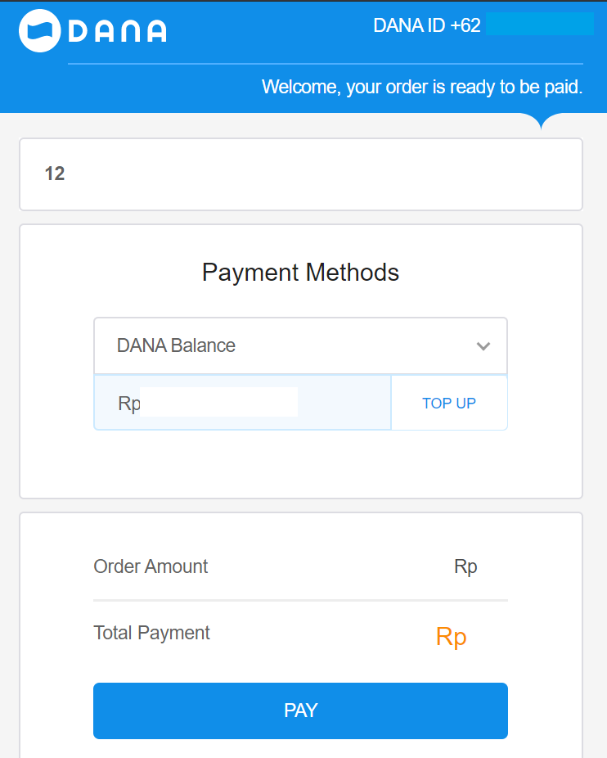This screenshot has height=758, width=607.
Task: Click the Payment Methods heading
Action: tap(300, 273)
